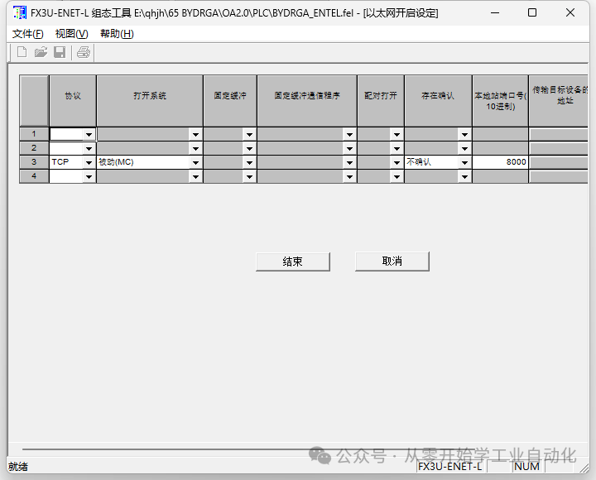The image size is (596, 480).
Task: Open the TCP protocol dropdown in row 3
Action: click(89, 163)
